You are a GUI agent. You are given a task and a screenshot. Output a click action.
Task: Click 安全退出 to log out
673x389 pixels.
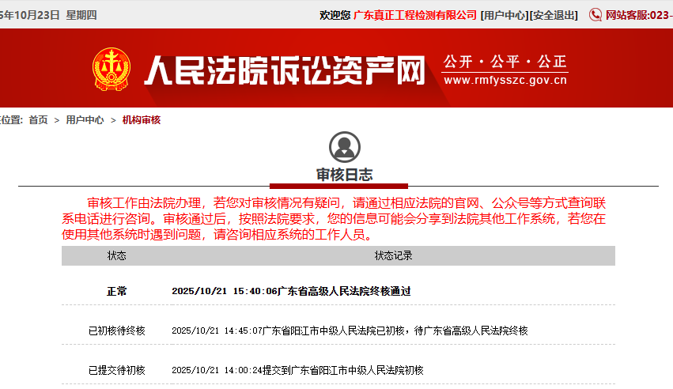click(554, 16)
